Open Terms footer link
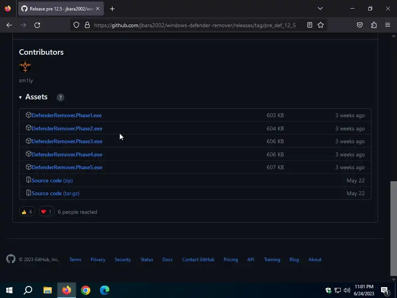This screenshot has width=397, height=298. coord(75,260)
